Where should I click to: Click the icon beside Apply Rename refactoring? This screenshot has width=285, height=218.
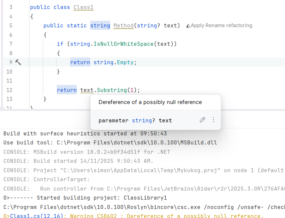tap(188, 26)
